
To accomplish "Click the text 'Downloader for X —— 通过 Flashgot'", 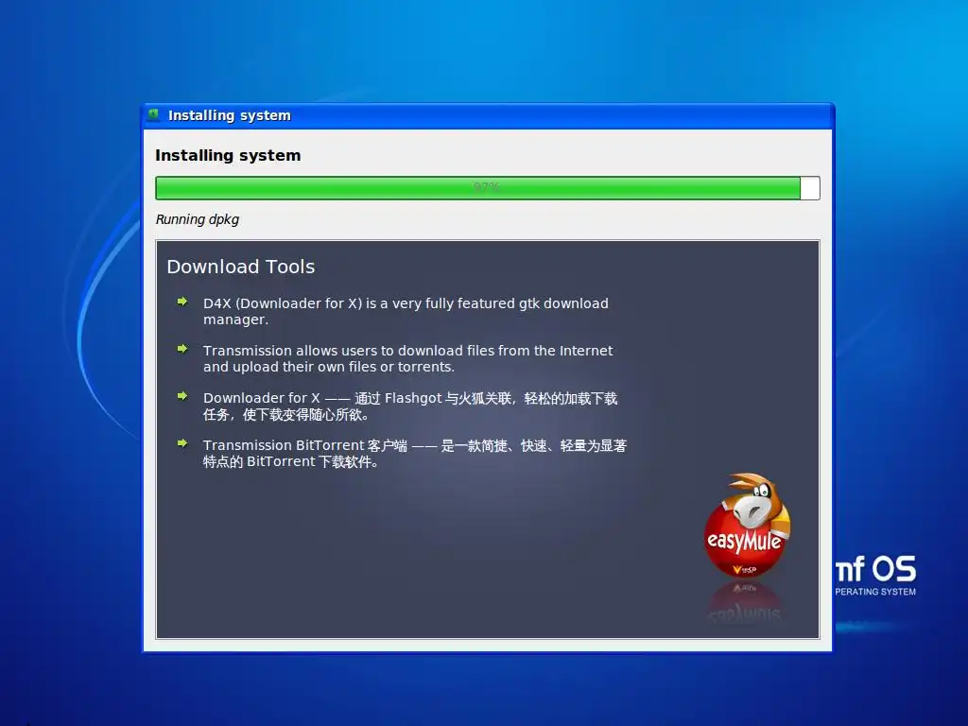I will pos(322,398).
